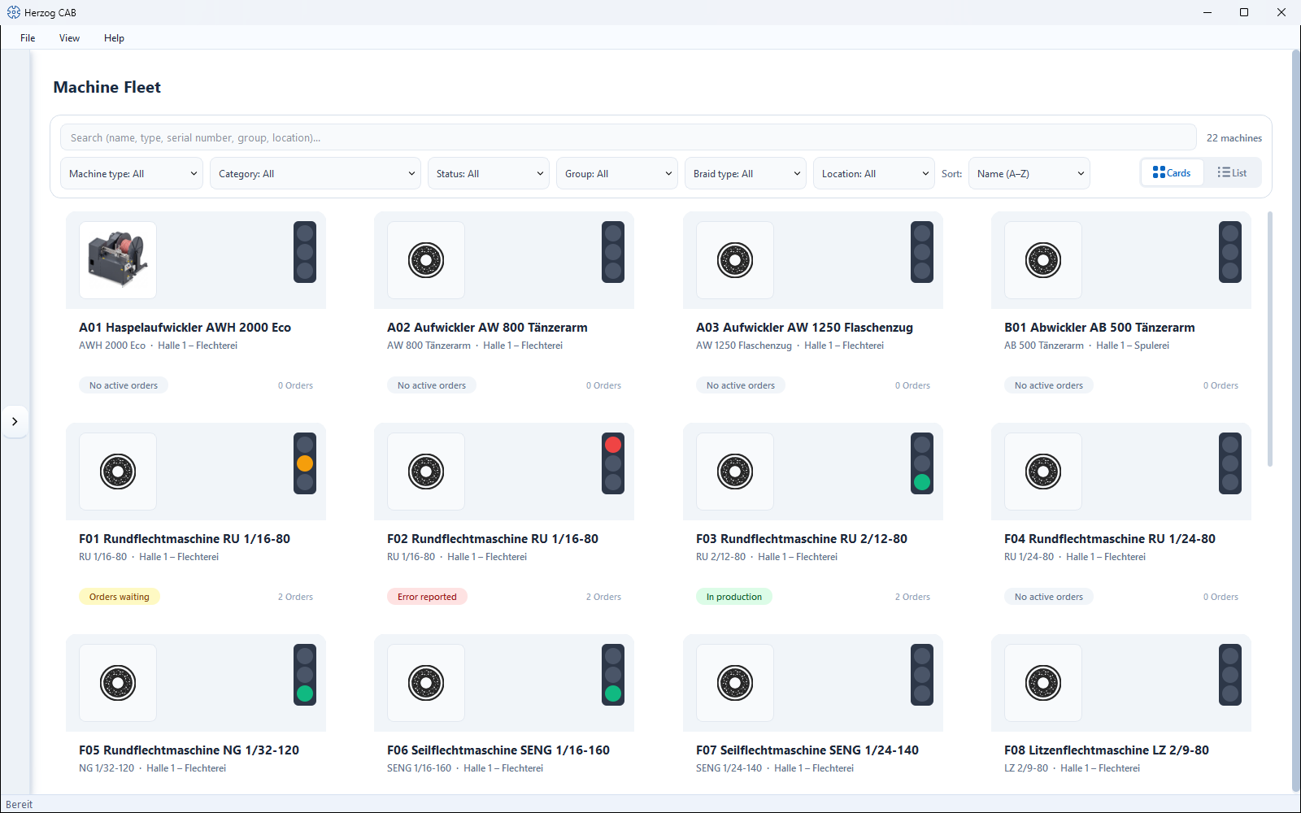Viewport: 1301px width, 813px height.
Task: Click the F07 Seilflechtmaschine braid icon
Action: (x=735, y=683)
